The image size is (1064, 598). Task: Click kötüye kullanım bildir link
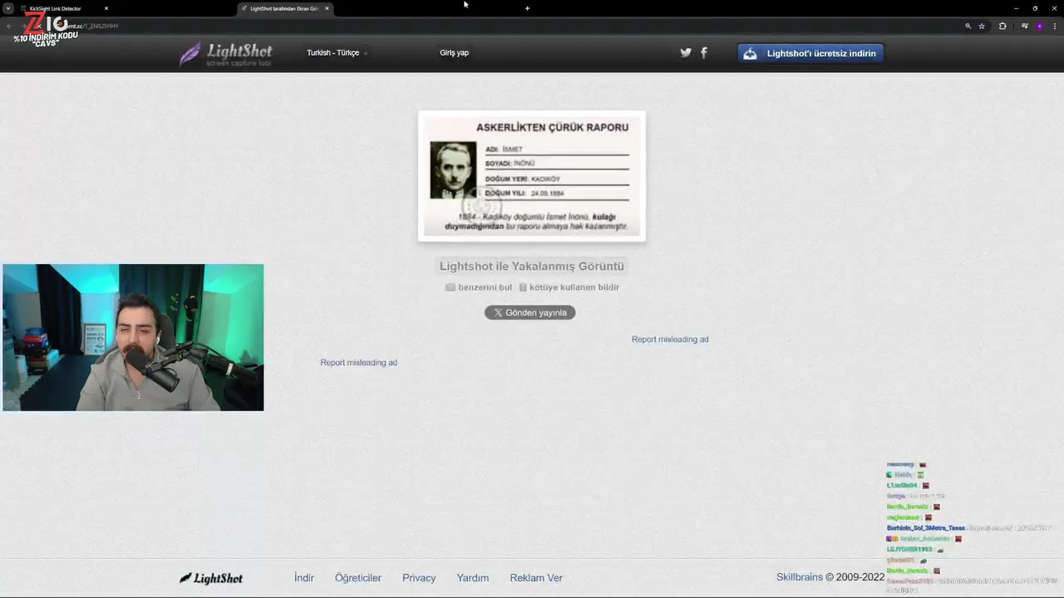[569, 287]
